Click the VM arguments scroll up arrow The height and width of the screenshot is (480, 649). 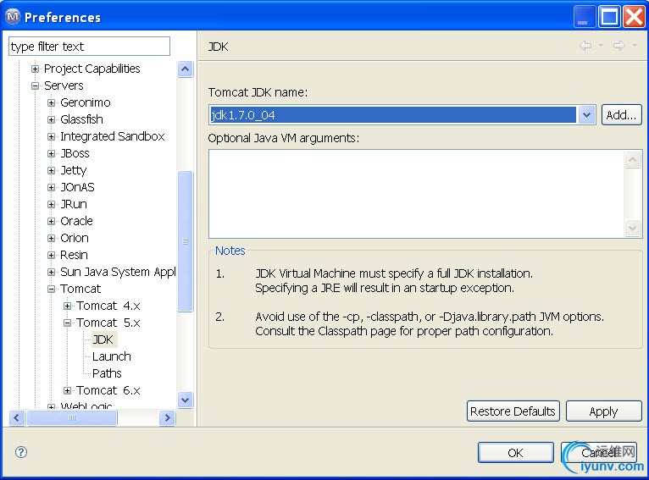click(632, 160)
